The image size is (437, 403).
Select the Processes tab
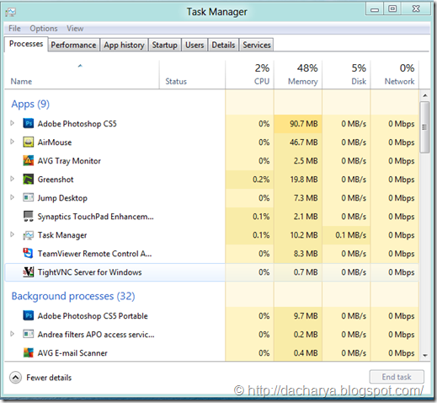(26, 44)
